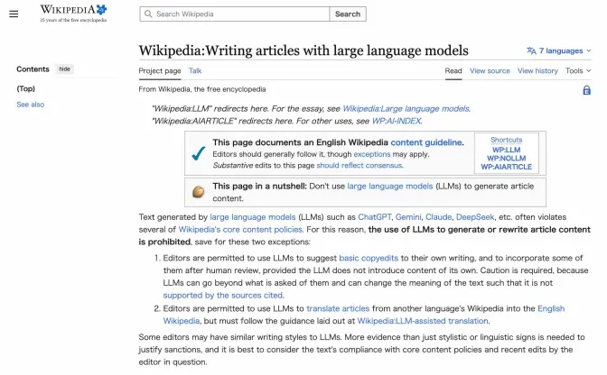Click the WP:AIARTICLE shortcut text
The image size is (607, 375).
(x=507, y=167)
